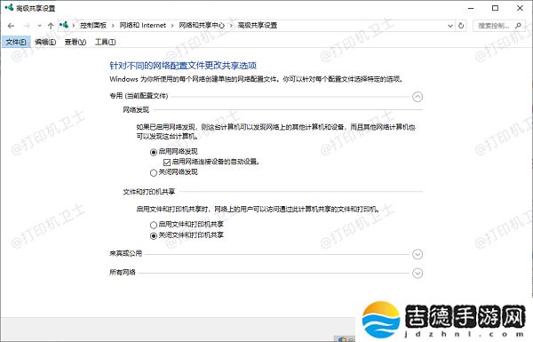Minimize the 高级共享设置 window
The width and height of the screenshot is (533, 342).
click(471, 8)
